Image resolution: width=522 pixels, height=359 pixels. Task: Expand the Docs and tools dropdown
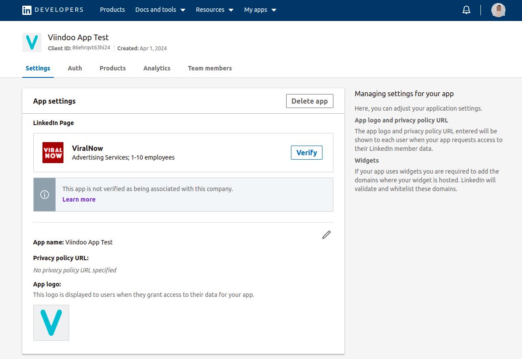pyautogui.click(x=160, y=10)
